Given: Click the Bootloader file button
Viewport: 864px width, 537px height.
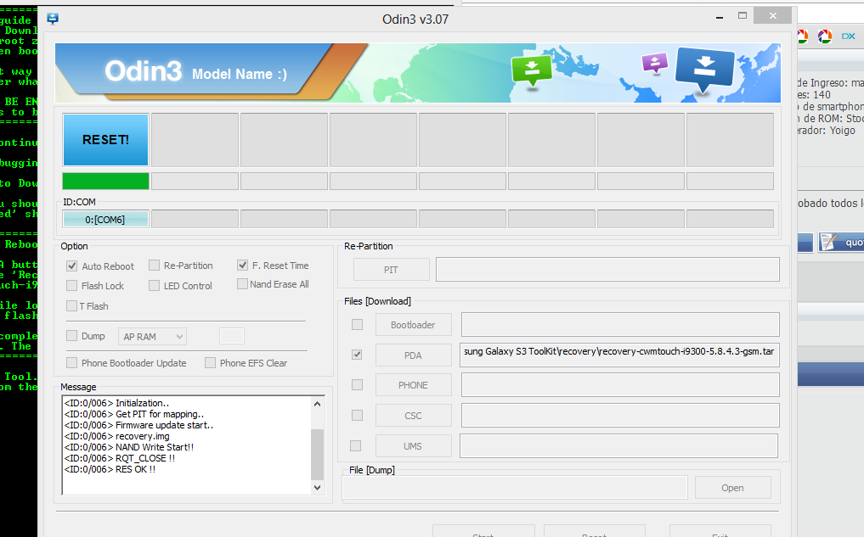Looking at the screenshot, I should 413,325.
